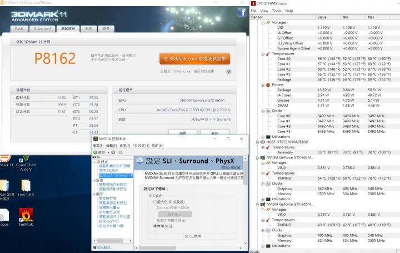Viewport: 400px width, 253px height.
Task: Open the View menu in HWMonitor
Action: click(264, 11)
